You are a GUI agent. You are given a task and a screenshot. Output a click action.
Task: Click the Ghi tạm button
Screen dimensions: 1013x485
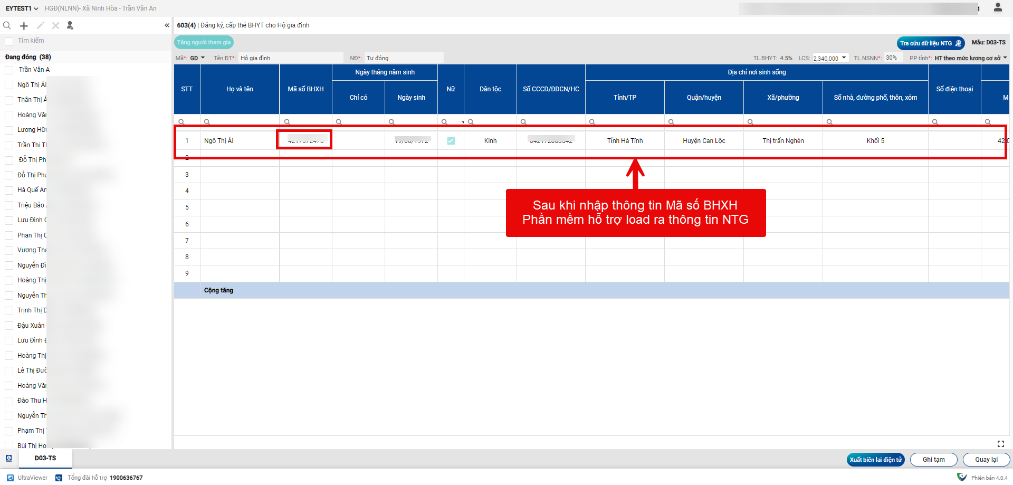coord(933,460)
